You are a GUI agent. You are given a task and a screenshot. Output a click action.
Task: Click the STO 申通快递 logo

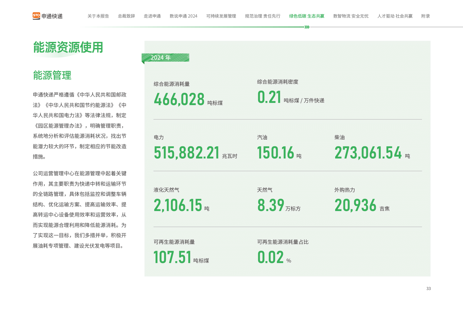tap(47, 16)
